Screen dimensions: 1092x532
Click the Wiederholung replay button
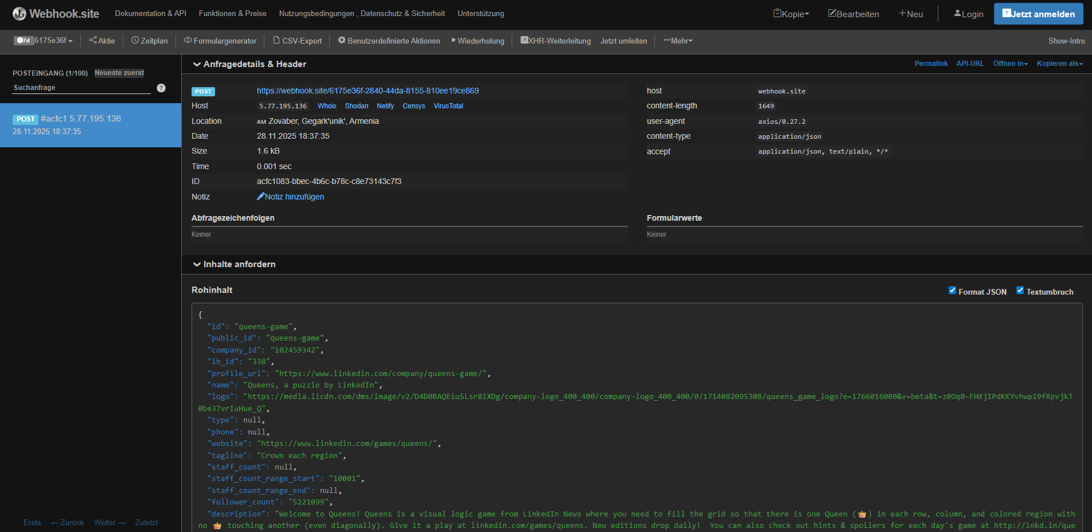click(x=478, y=41)
